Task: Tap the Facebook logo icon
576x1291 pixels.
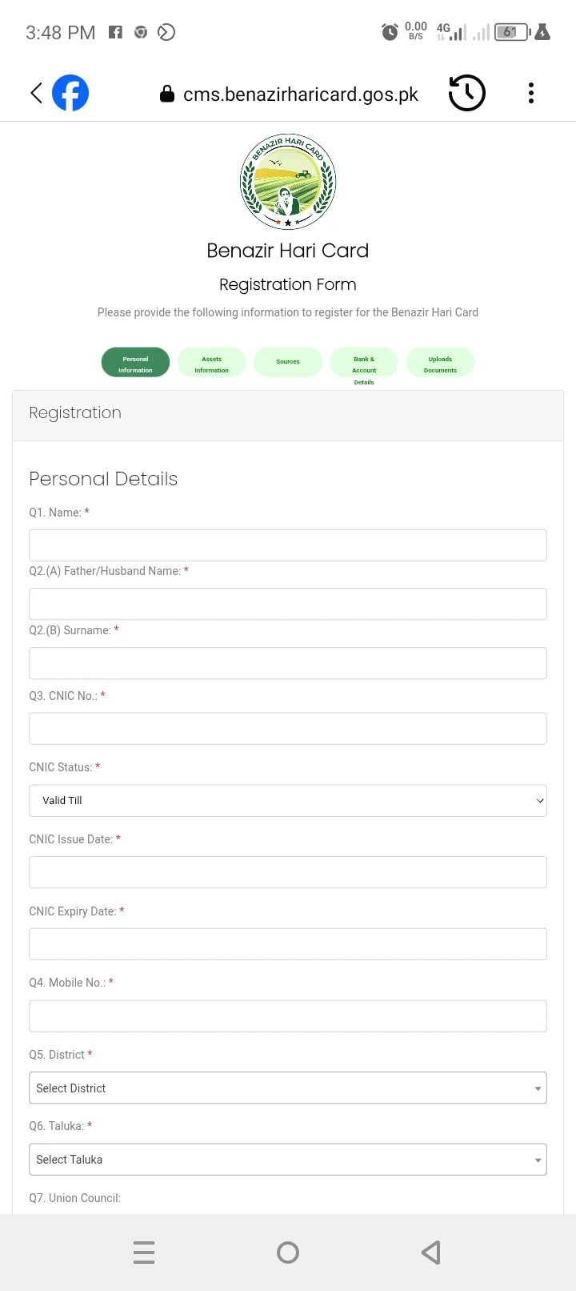Action: (x=70, y=94)
